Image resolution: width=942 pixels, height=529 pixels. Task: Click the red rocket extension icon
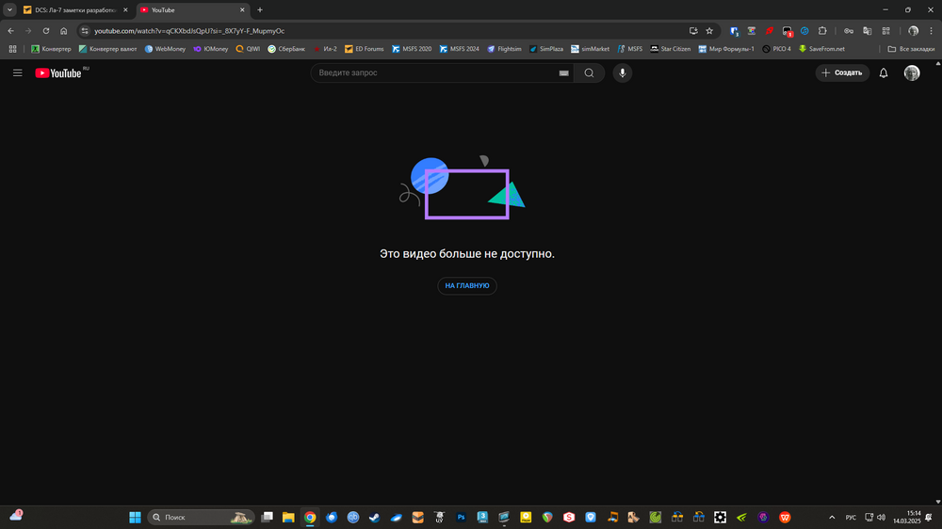click(x=769, y=31)
